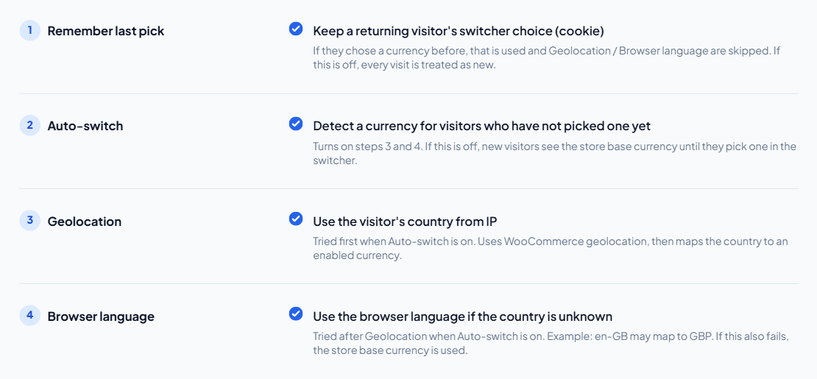Select the Remember last pick heading
The height and width of the screenshot is (379, 817).
(106, 31)
